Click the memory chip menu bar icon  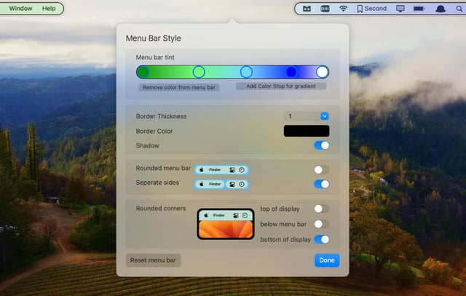pyautogui.click(x=325, y=9)
